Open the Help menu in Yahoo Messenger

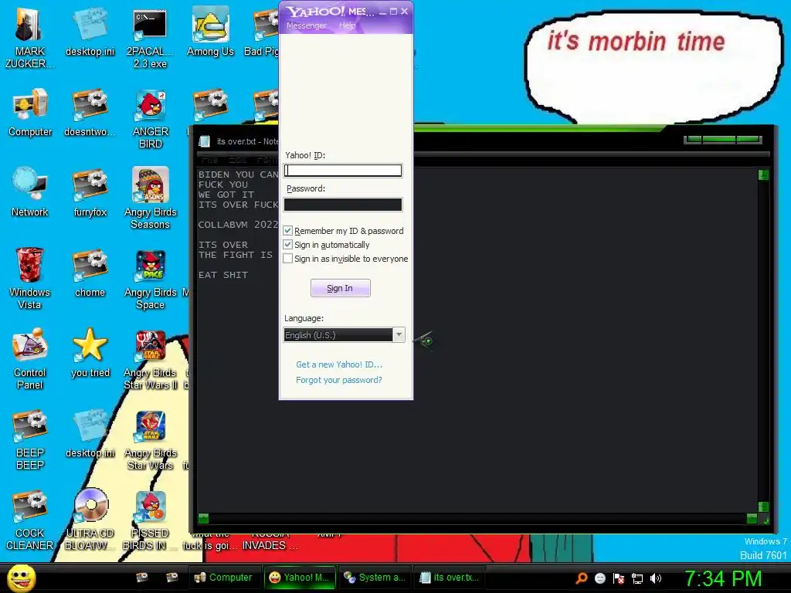347,25
